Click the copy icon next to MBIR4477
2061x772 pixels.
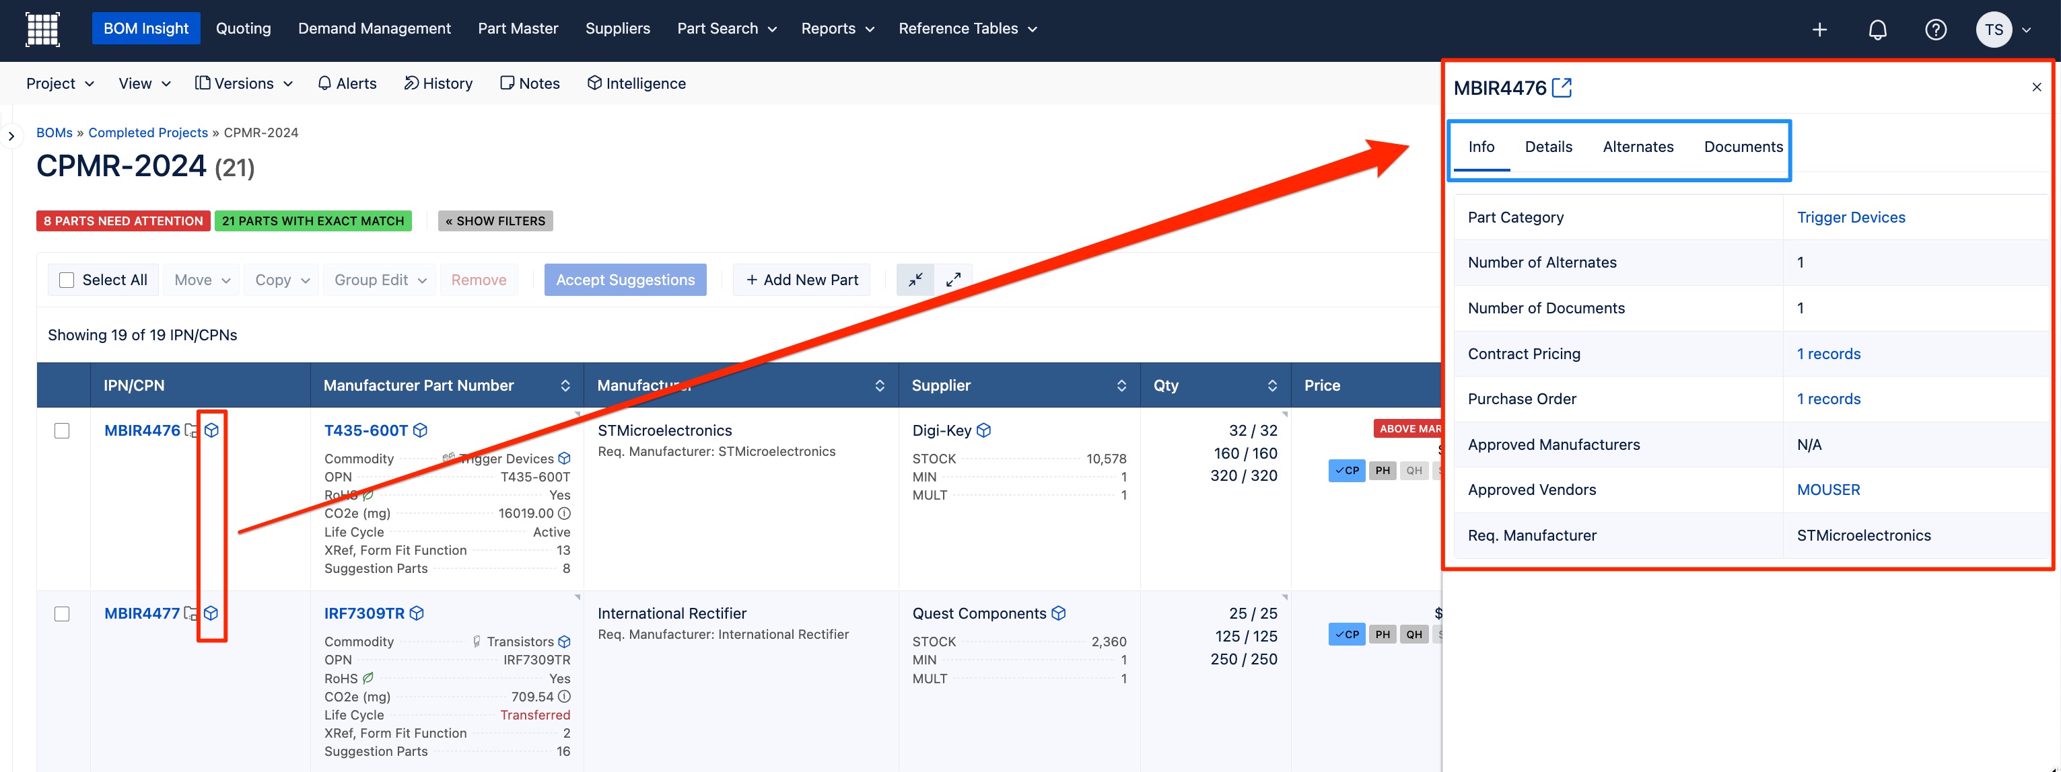[x=190, y=613]
